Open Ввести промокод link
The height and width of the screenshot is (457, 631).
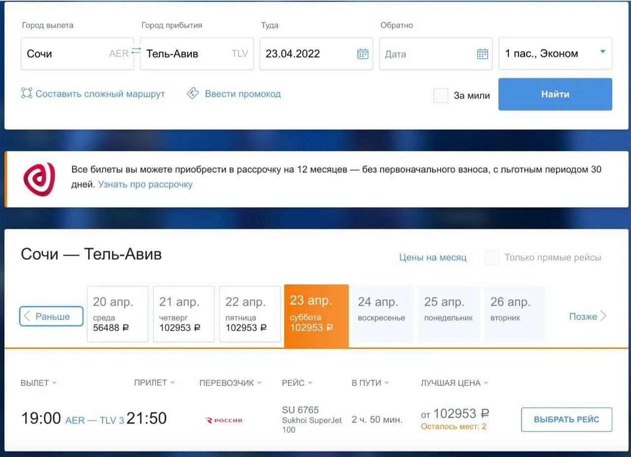(x=243, y=94)
